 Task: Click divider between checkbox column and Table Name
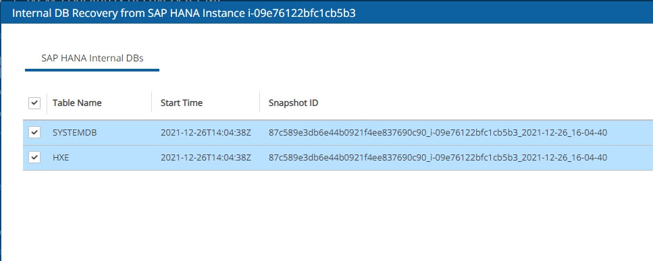pos(47,103)
